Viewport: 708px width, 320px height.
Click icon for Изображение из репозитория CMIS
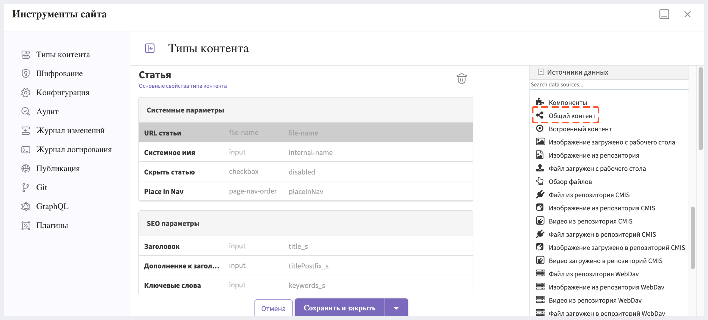point(540,208)
